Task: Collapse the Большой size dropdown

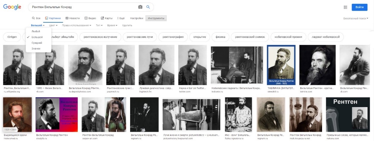Action: coord(38,25)
